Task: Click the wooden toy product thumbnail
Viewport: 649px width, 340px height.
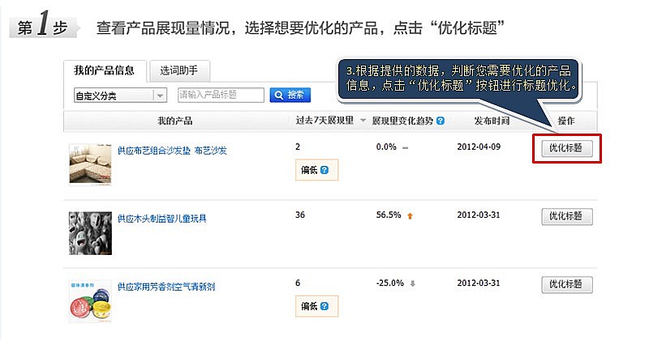Action: click(90, 233)
